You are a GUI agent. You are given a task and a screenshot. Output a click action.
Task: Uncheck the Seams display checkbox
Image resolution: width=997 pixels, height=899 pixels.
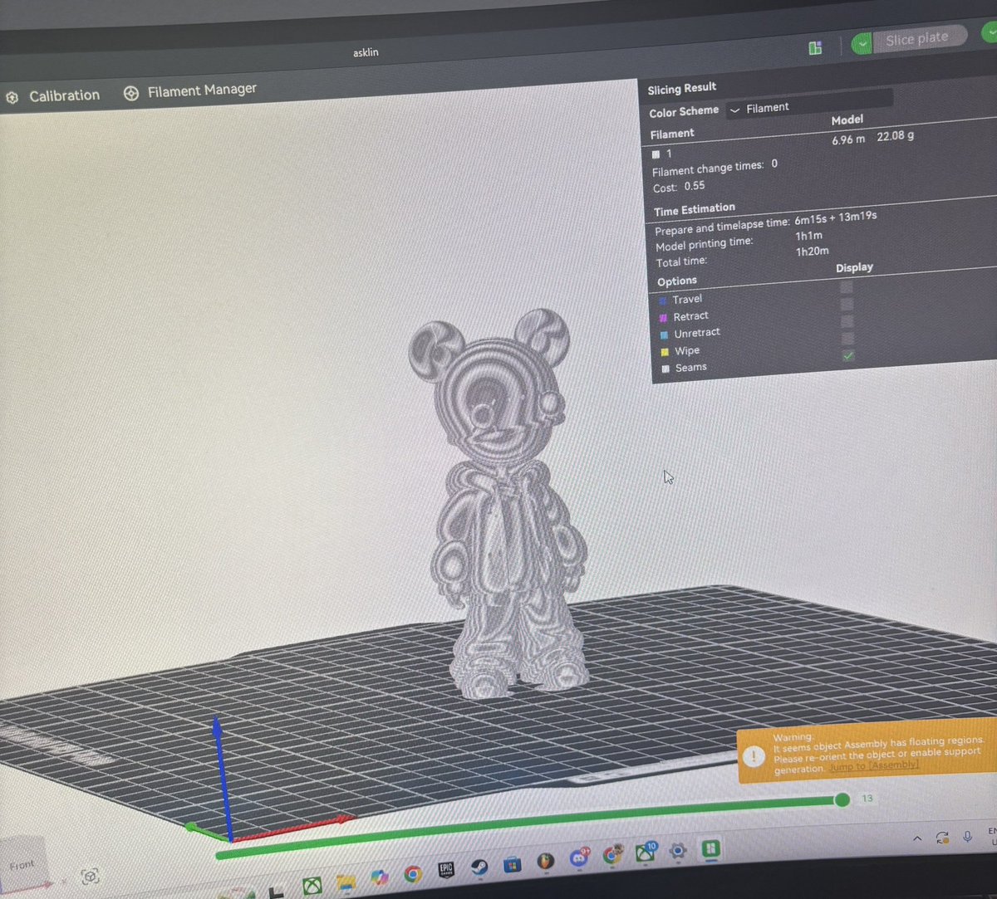(x=848, y=356)
